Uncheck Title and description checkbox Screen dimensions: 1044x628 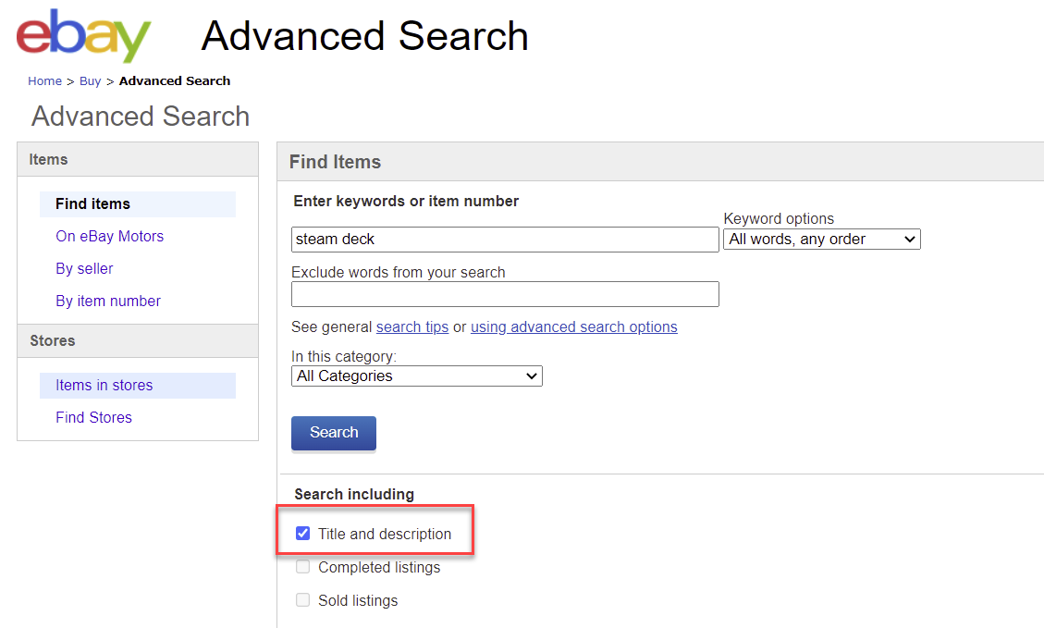302,534
